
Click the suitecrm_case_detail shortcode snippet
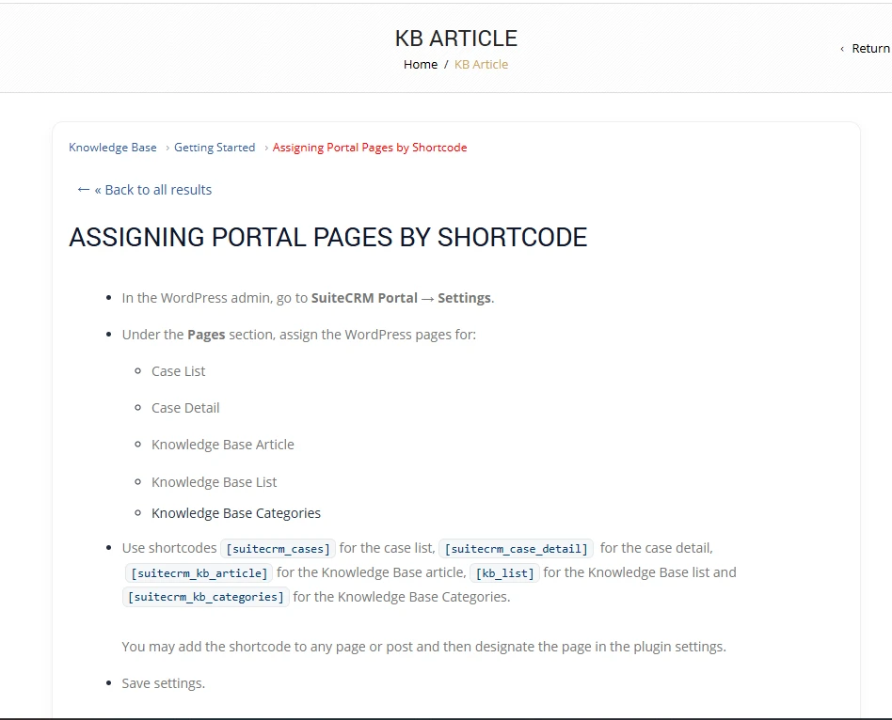point(516,548)
